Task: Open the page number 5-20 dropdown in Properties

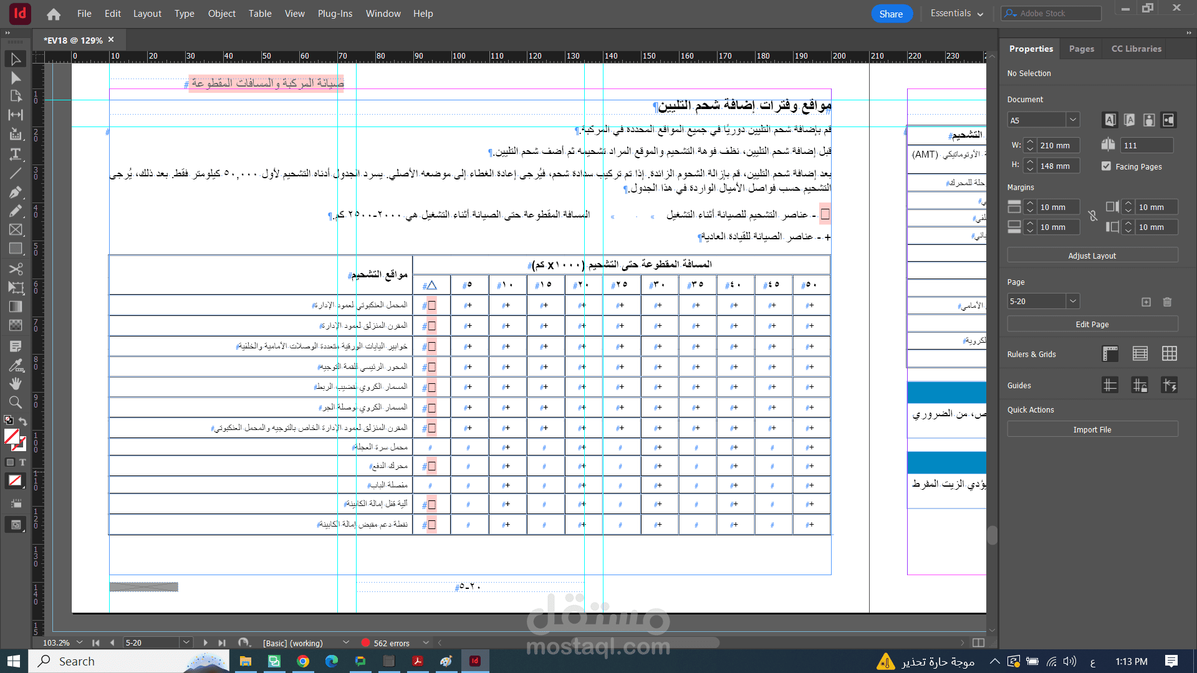Action: tap(1072, 302)
